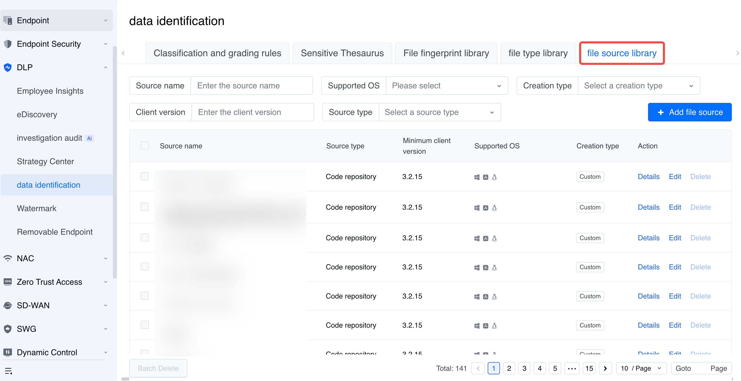Collapse sidebar using bottom menu icon
The image size is (741, 381).
pyautogui.click(x=8, y=371)
